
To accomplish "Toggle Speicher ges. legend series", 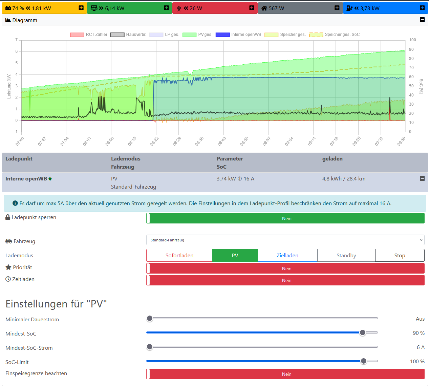I will click(285, 35).
